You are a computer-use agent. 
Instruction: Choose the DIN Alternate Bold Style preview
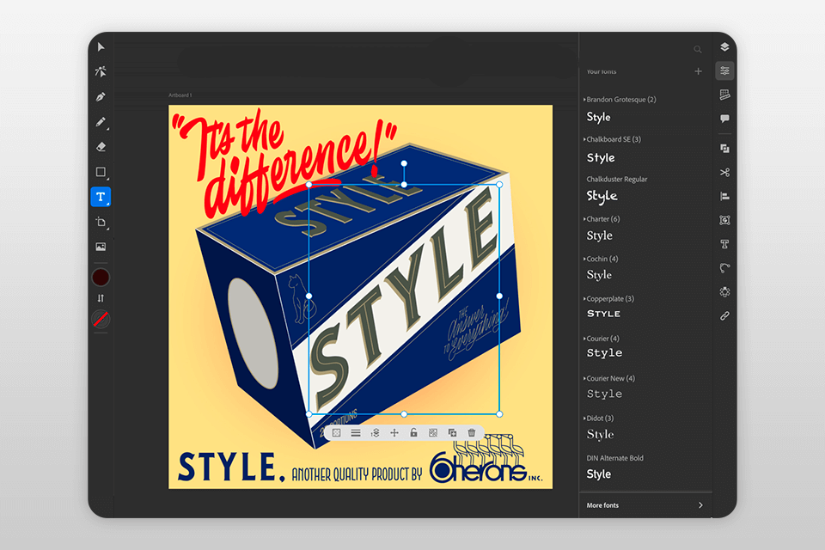[x=599, y=474]
